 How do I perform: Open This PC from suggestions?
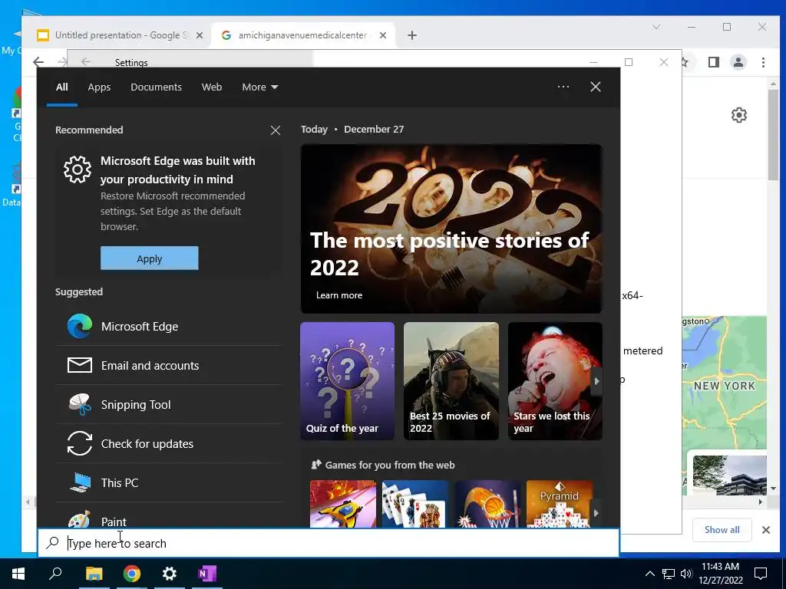pyautogui.click(x=168, y=483)
